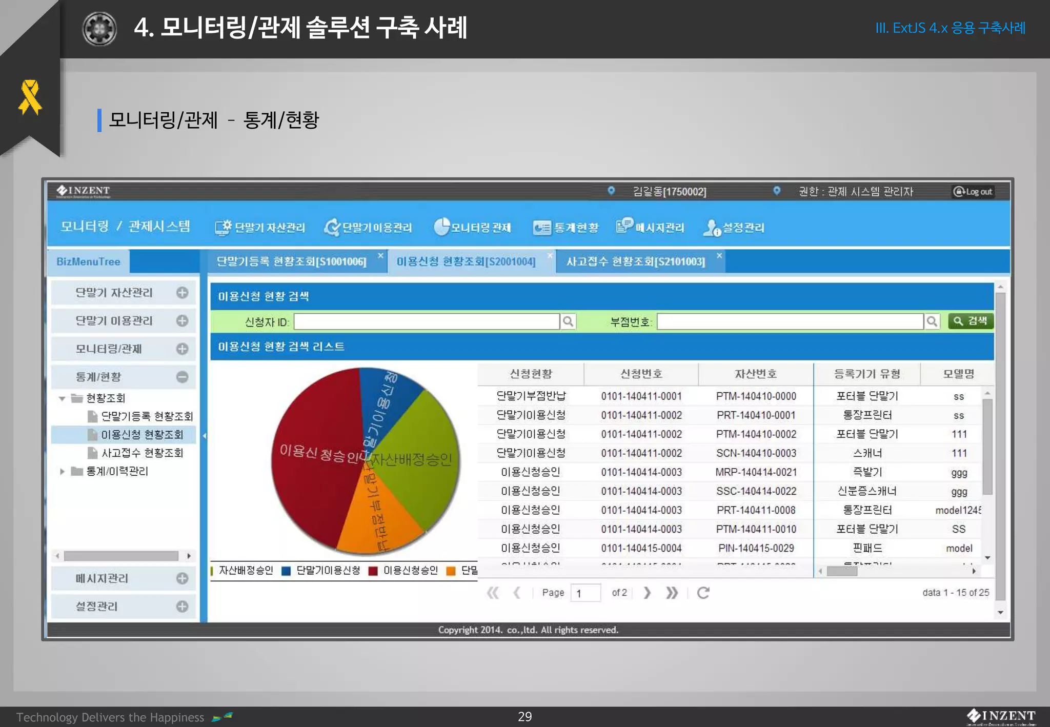Expand 설정관리 panel plus icon

tap(182, 607)
